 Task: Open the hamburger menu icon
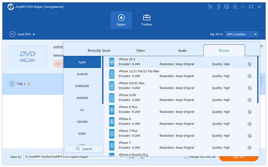coord(235,7)
